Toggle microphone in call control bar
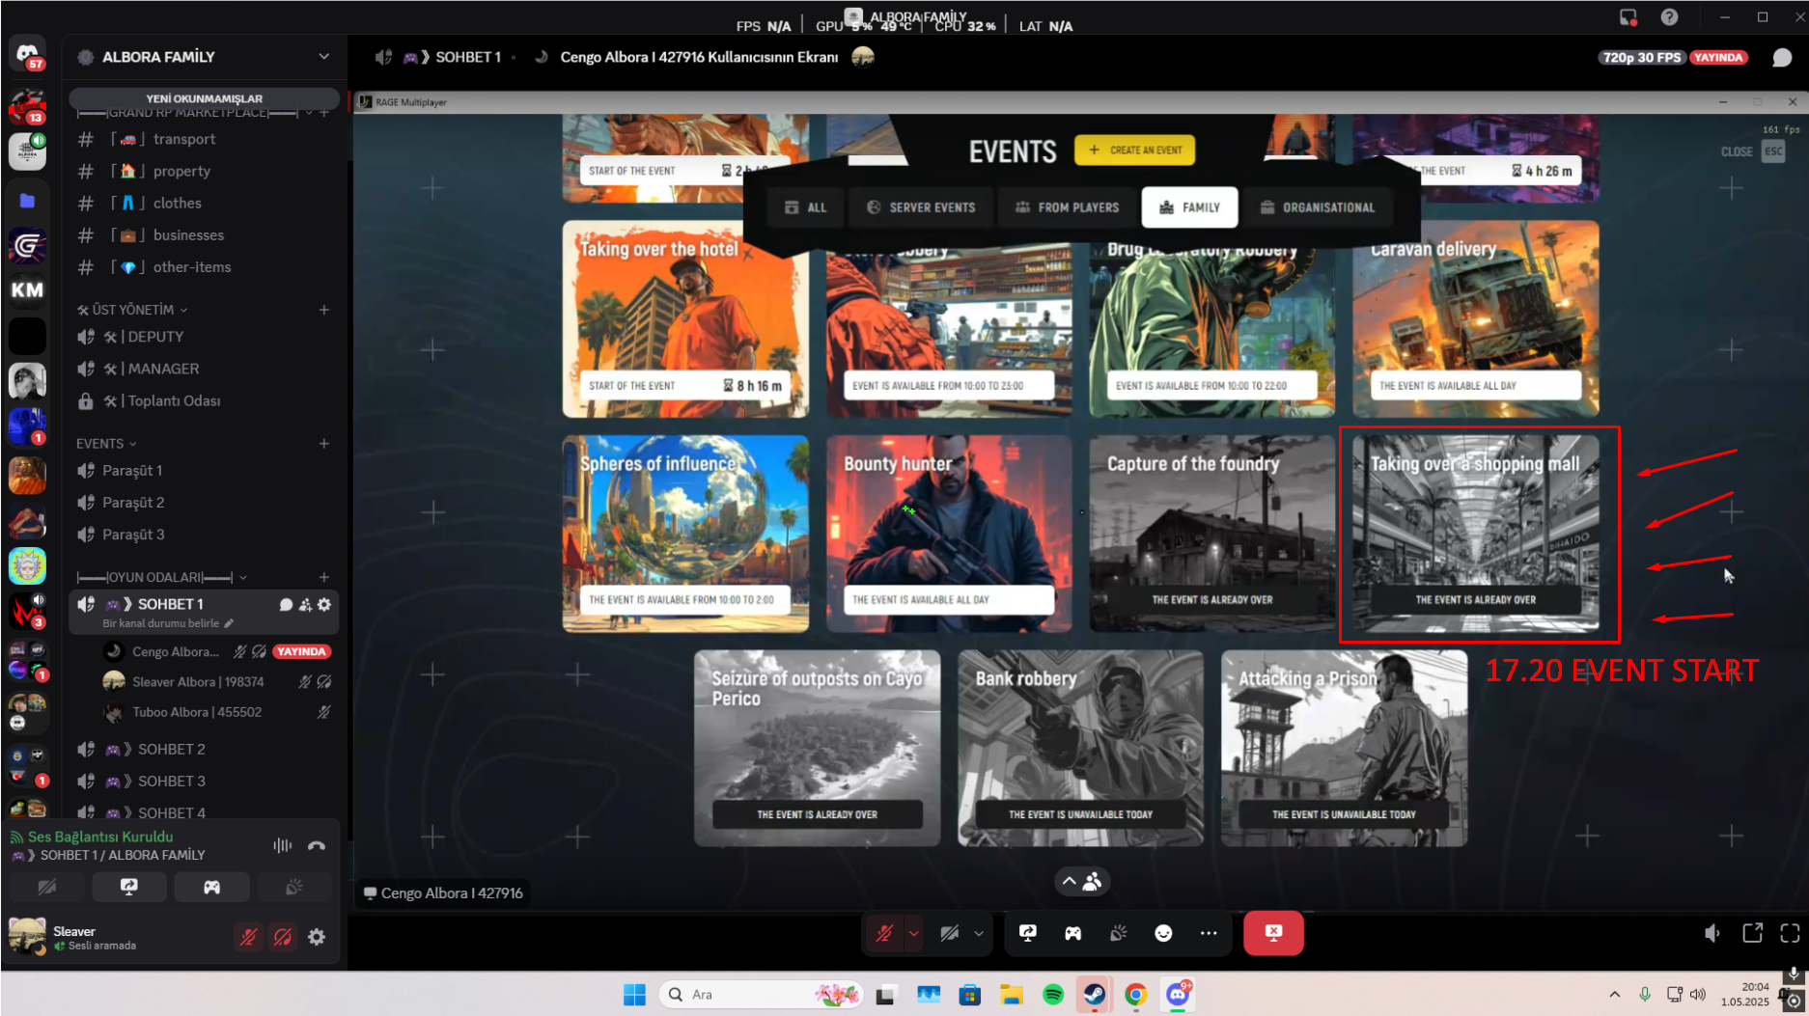This screenshot has height=1016, width=1809. point(884,933)
